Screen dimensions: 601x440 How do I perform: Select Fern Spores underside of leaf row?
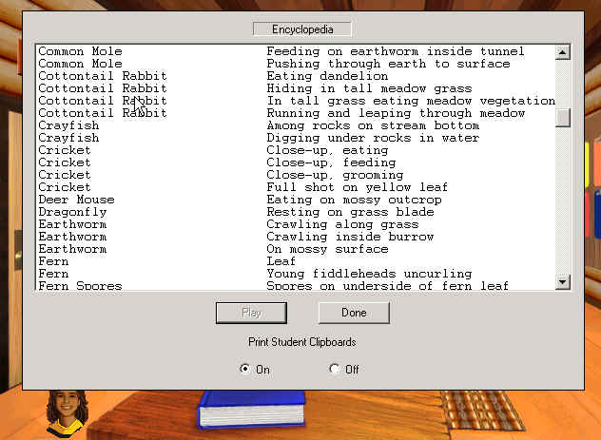click(296, 285)
